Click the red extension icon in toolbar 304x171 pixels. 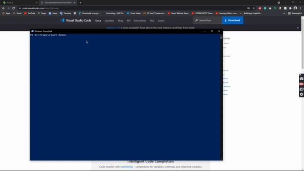coord(260,8)
